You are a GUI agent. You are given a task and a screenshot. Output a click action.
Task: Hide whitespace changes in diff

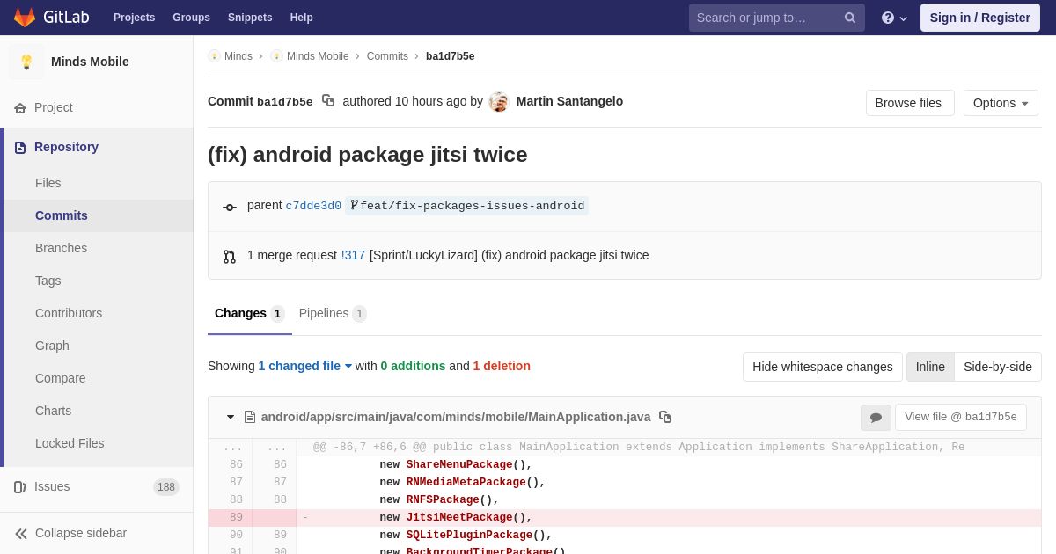[822, 367]
